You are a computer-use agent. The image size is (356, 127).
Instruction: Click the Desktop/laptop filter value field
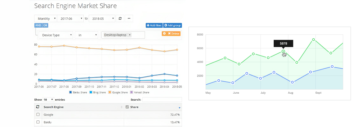pos(123,35)
